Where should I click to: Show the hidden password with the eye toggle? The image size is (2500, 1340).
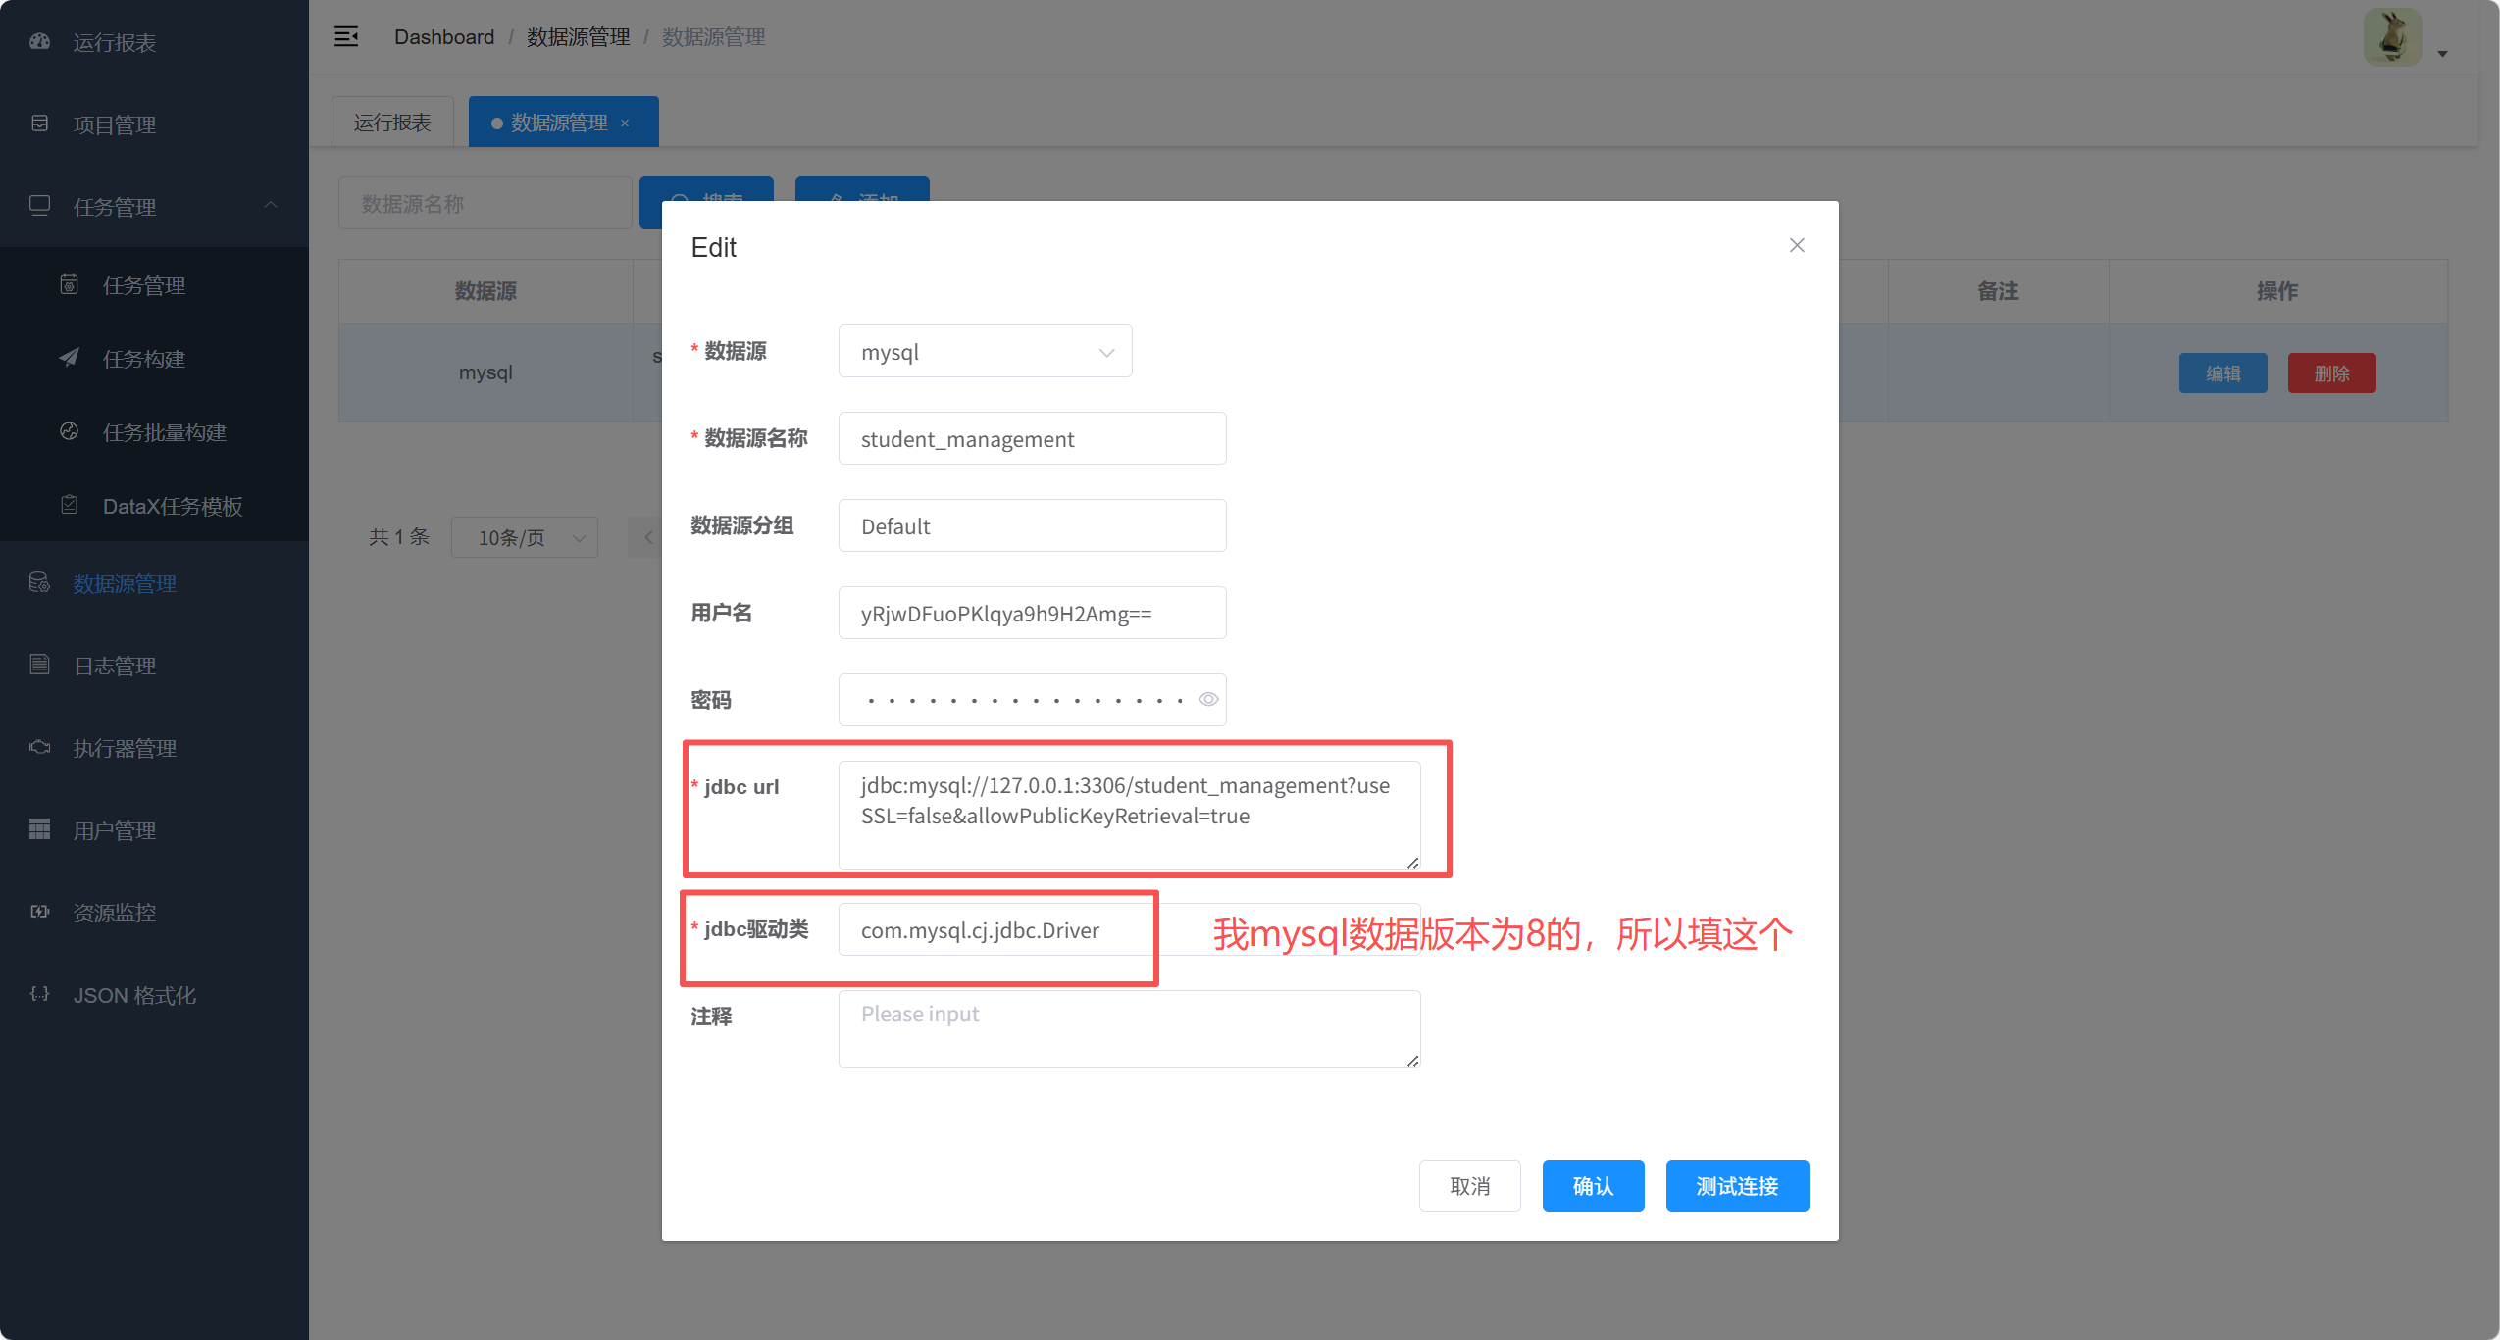pyautogui.click(x=1208, y=699)
